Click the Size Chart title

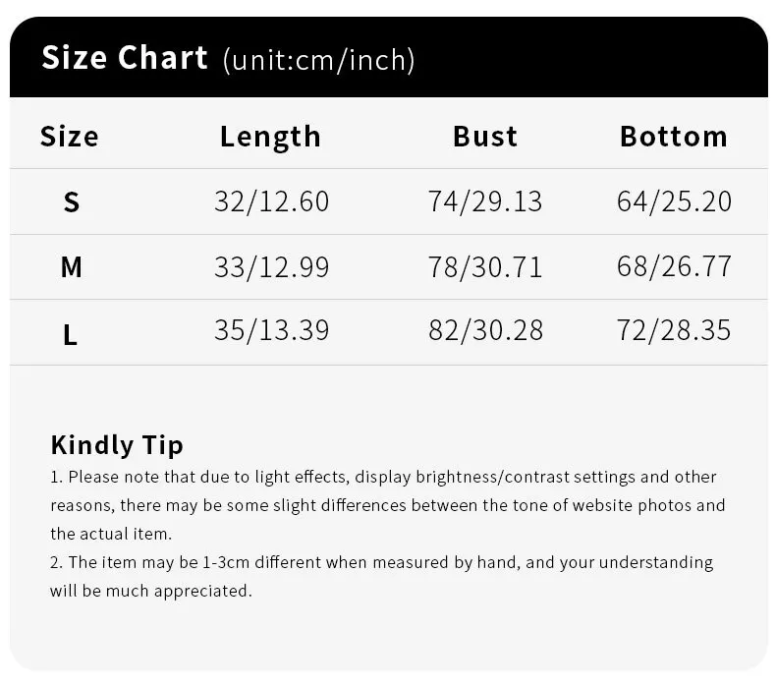(125, 57)
